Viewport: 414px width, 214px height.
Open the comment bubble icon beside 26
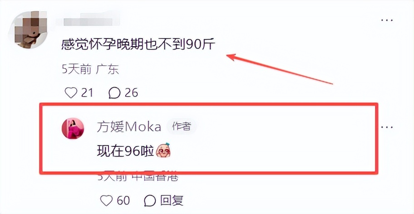point(114,93)
